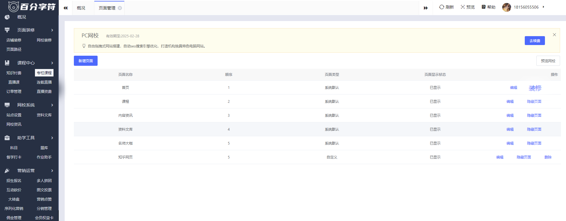Open 店铺装修 in the sidebar
566x221 pixels.
pos(14,40)
